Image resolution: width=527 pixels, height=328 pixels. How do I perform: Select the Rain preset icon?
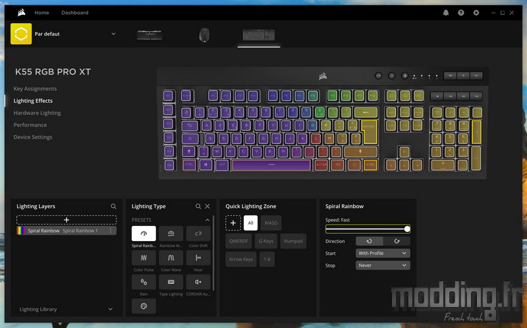144,282
